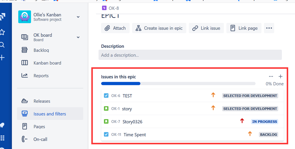Open issue OK-1 key link
This screenshot has height=149, width=295.
[x=115, y=109]
